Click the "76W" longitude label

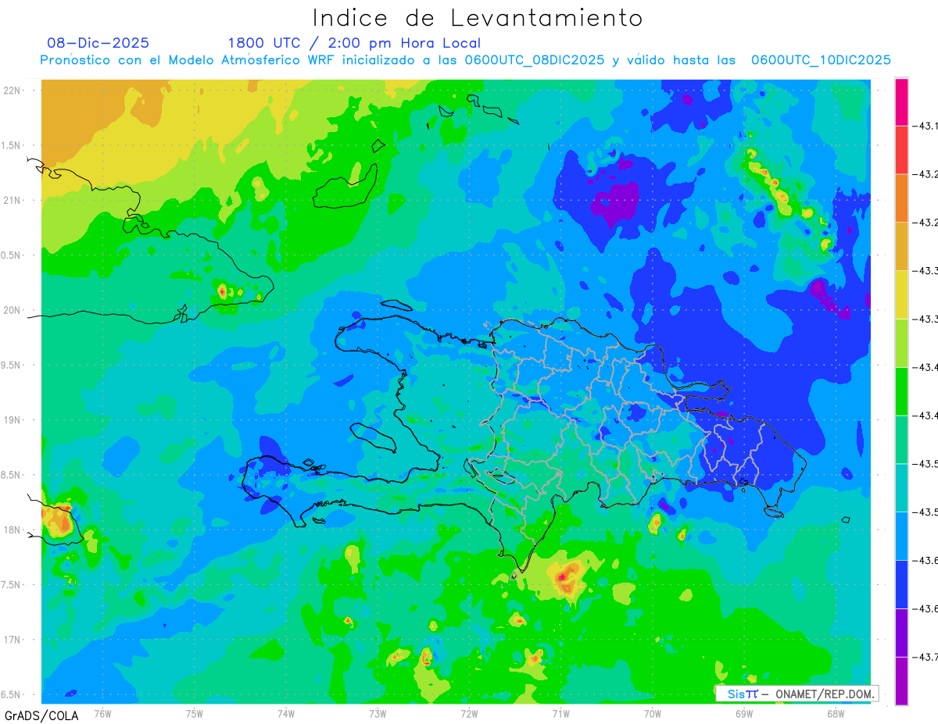103,713
